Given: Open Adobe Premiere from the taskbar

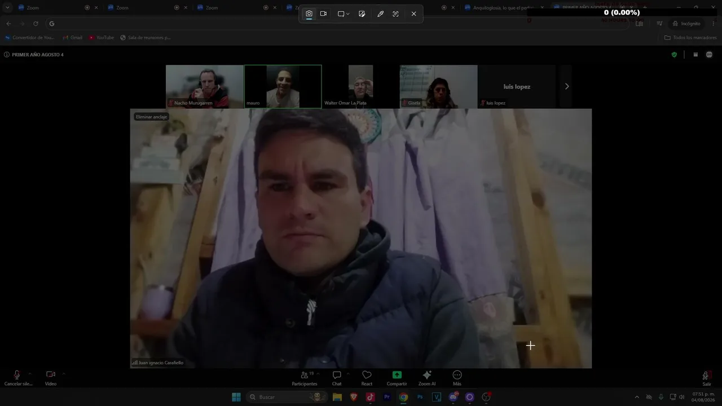Looking at the screenshot, I should coord(387,397).
